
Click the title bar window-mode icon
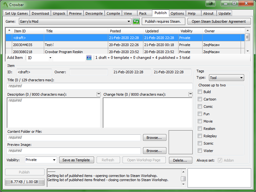pos(211,4)
